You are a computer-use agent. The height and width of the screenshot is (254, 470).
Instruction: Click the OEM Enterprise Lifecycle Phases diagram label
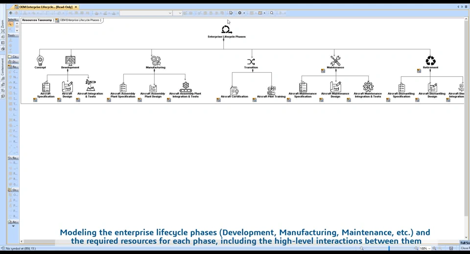pos(79,20)
